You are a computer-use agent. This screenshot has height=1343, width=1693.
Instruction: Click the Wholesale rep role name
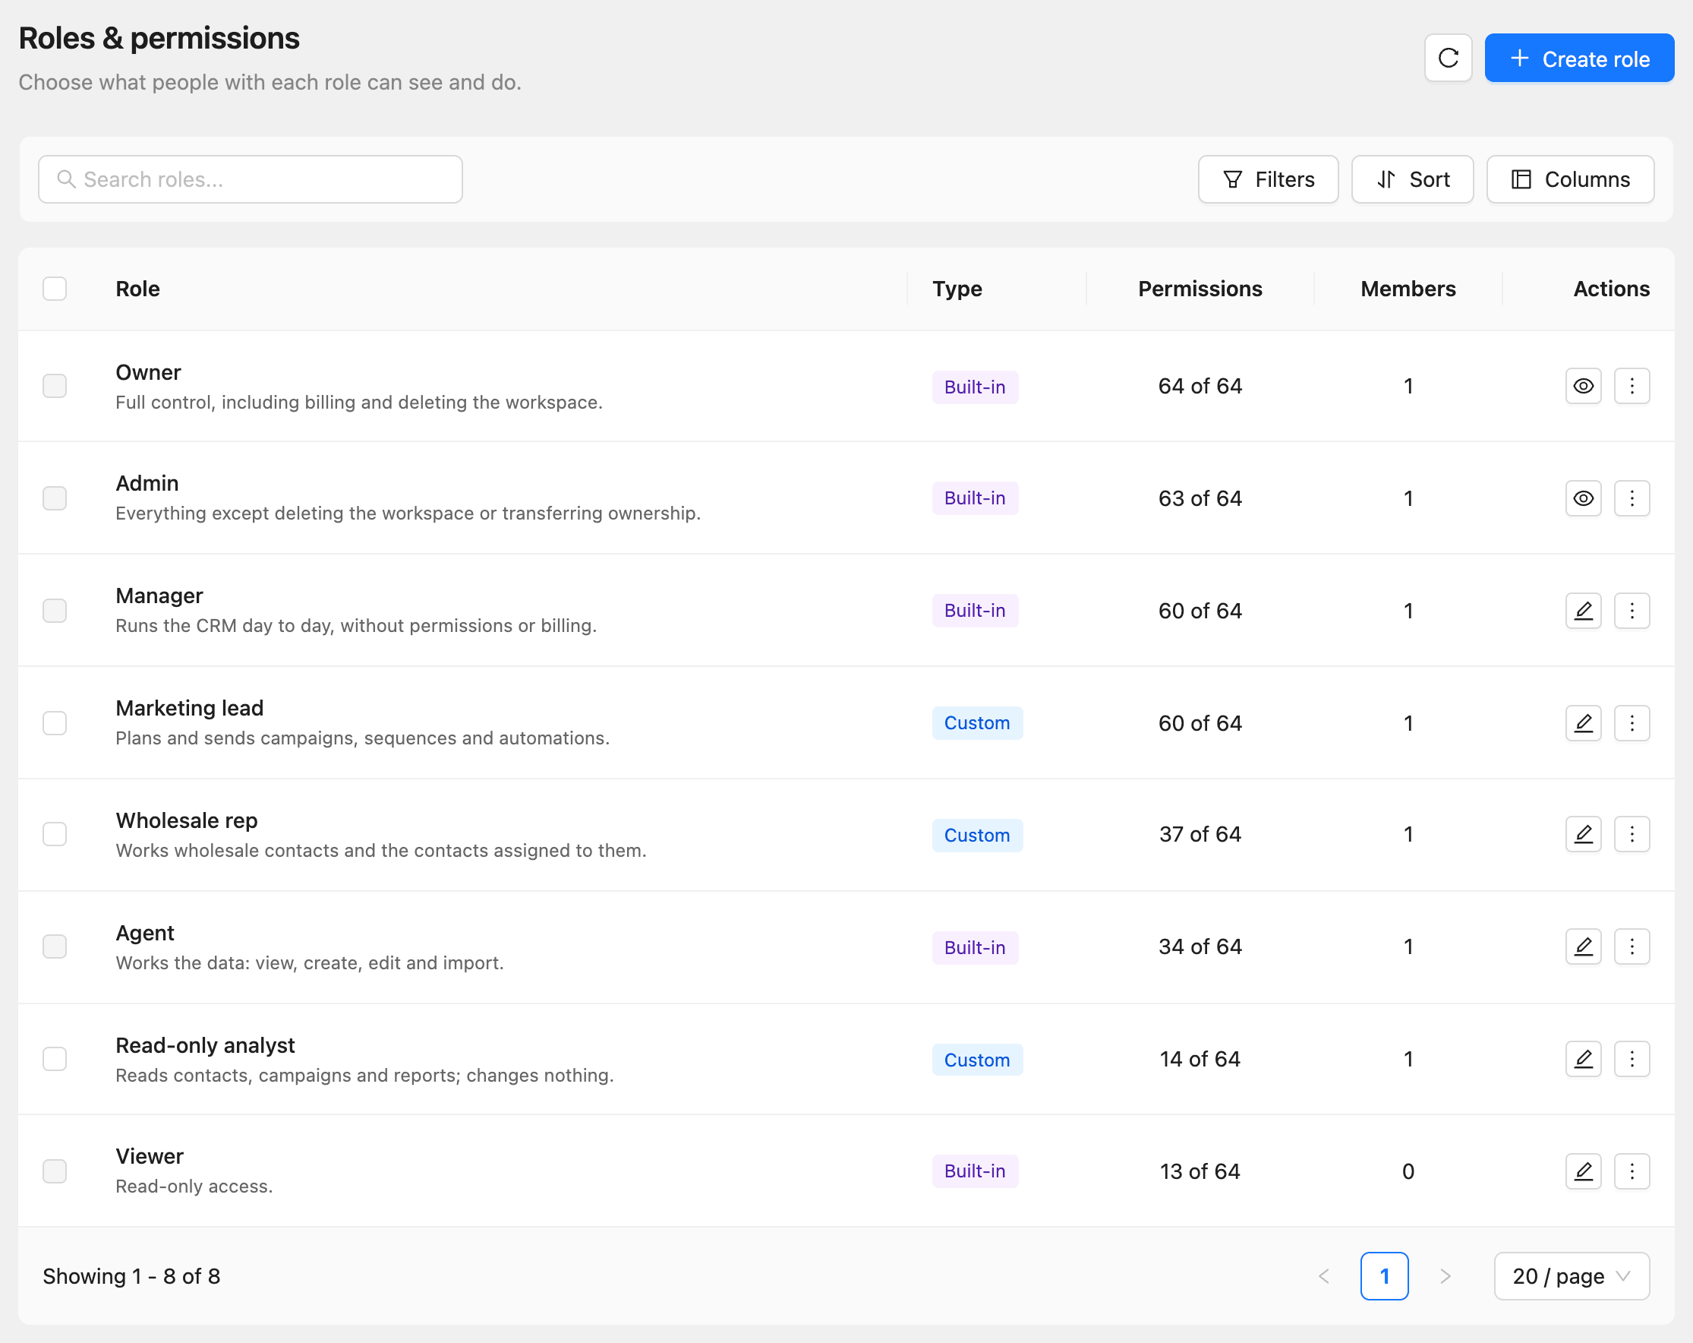pos(186,820)
